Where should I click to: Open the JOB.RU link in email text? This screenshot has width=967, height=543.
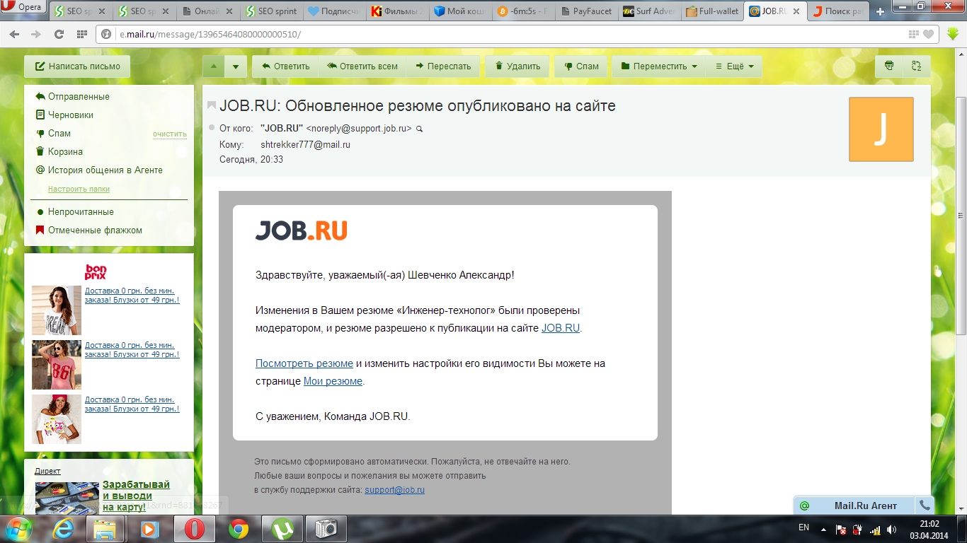pos(561,328)
